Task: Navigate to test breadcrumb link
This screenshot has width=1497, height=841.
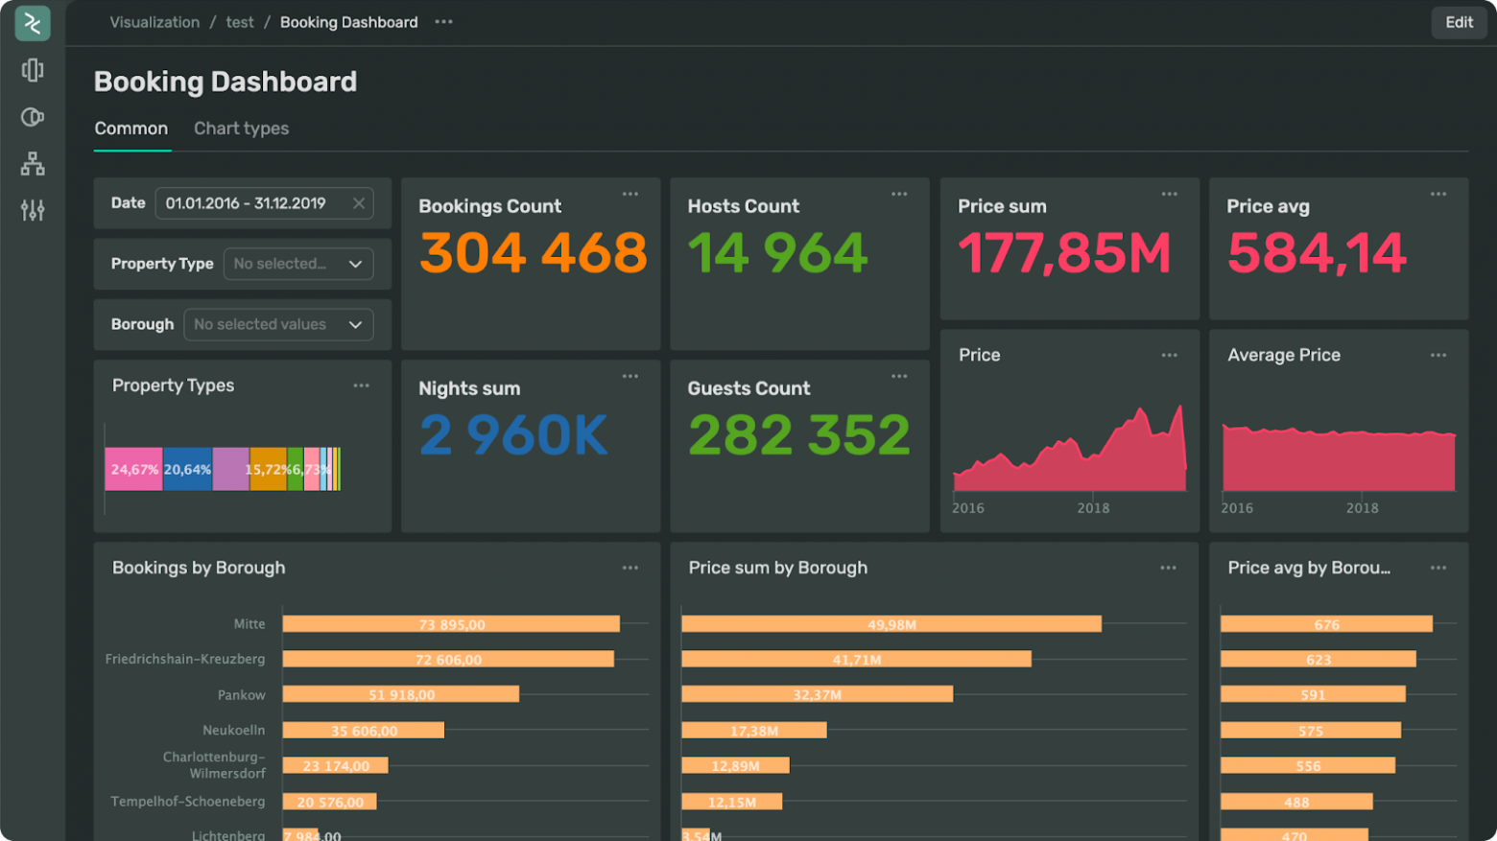Action: pos(240,22)
